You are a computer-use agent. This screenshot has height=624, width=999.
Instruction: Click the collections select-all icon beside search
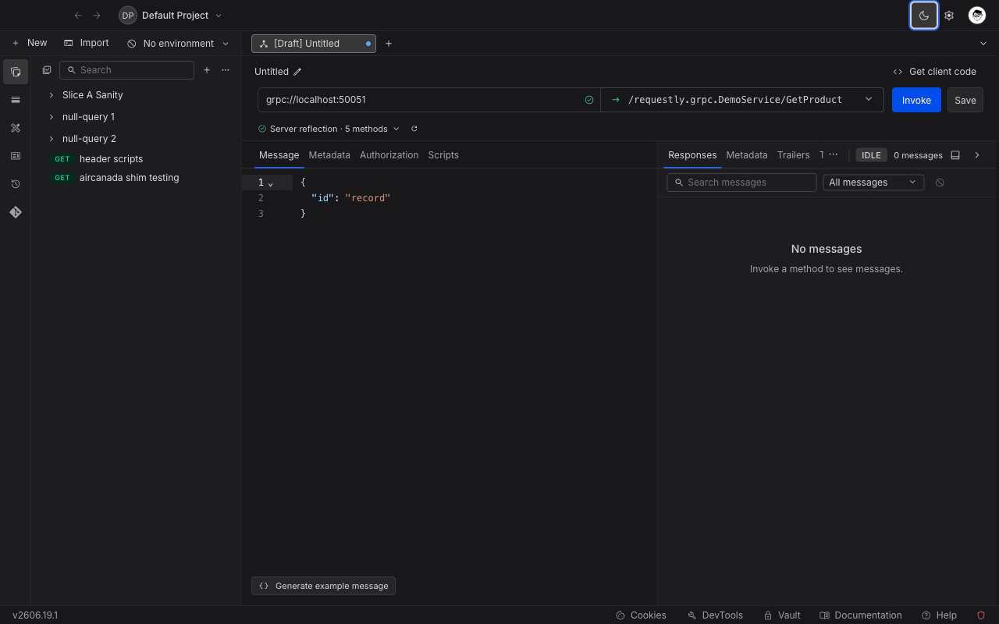47,70
